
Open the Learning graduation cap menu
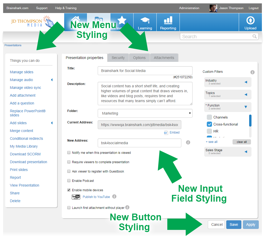(145, 22)
